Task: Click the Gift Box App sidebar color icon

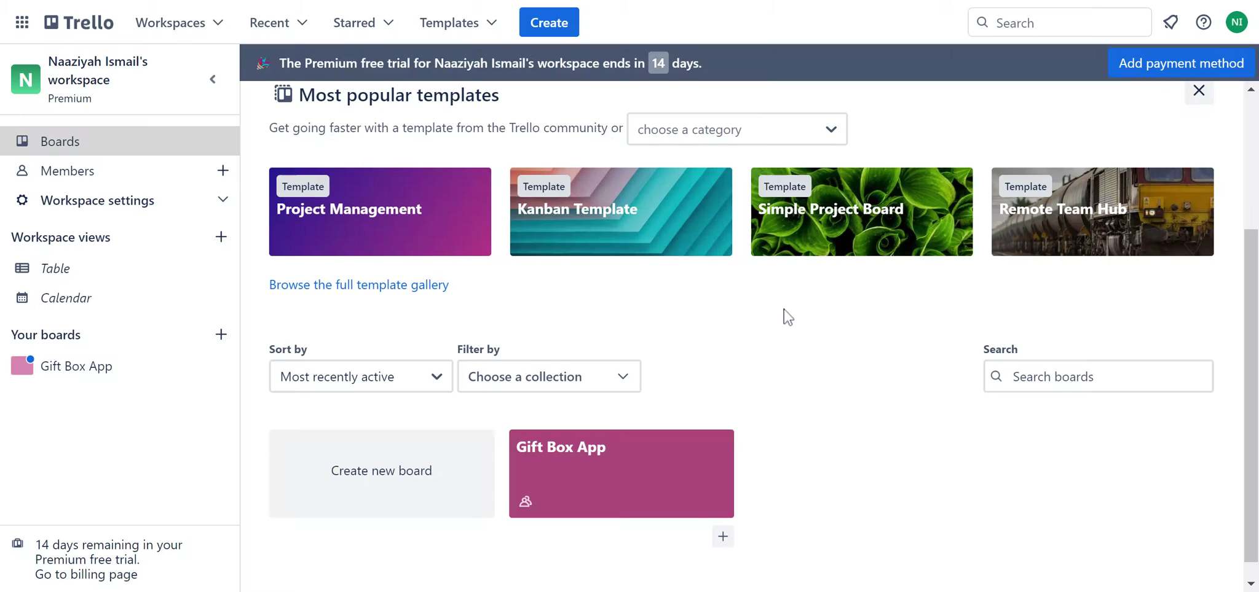Action: (22, 365)
